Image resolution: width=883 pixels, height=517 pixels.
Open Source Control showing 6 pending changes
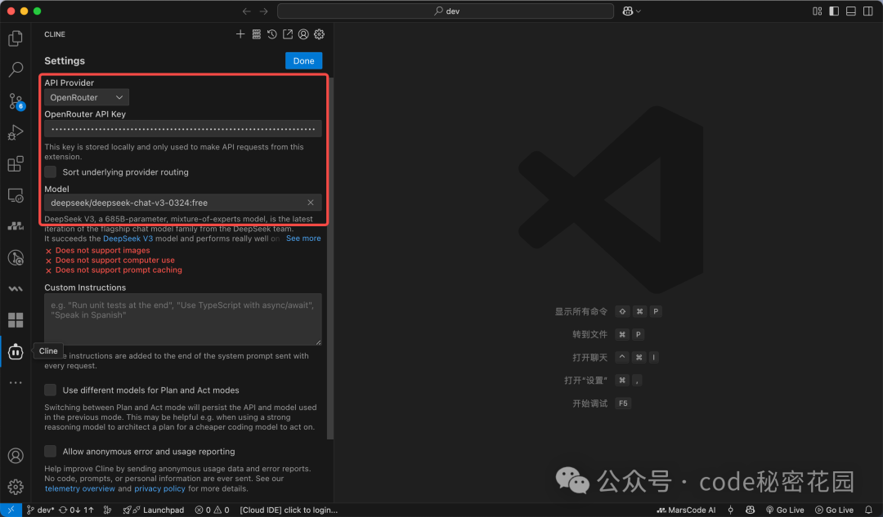[x=15, y=101]
